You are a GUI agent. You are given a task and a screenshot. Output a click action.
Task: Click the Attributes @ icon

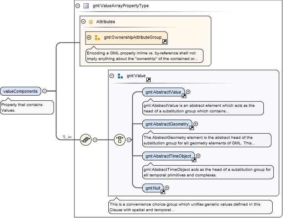pos(91,22)
